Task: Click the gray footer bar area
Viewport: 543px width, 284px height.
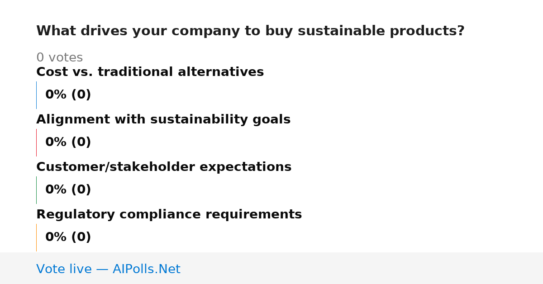Action: pyautogui.click(x=271, y=268)
